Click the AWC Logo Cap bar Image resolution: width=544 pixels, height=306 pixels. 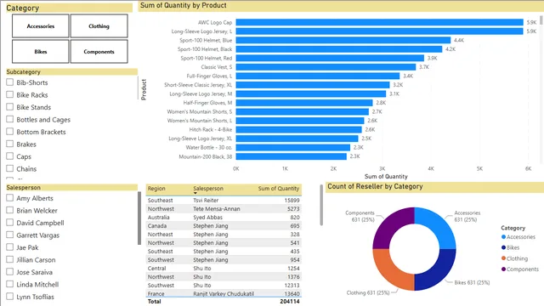coord(380,22)
